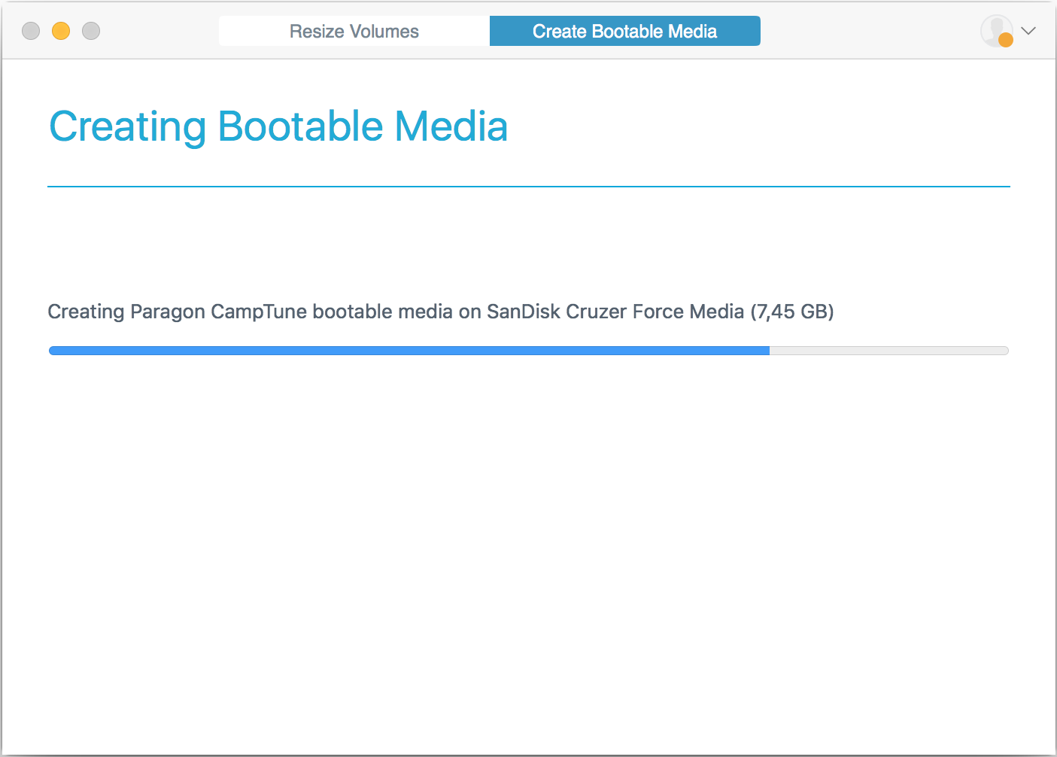Click the SanDisk Cruzer Force Media device name
This screenshot has width=1057, height=757.
[x=615, y=312]
